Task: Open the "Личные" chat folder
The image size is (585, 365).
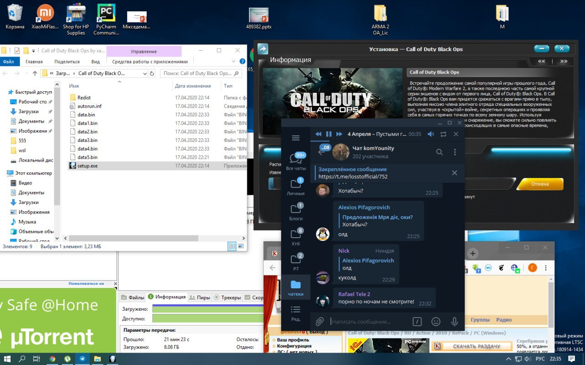Action: 296,187
